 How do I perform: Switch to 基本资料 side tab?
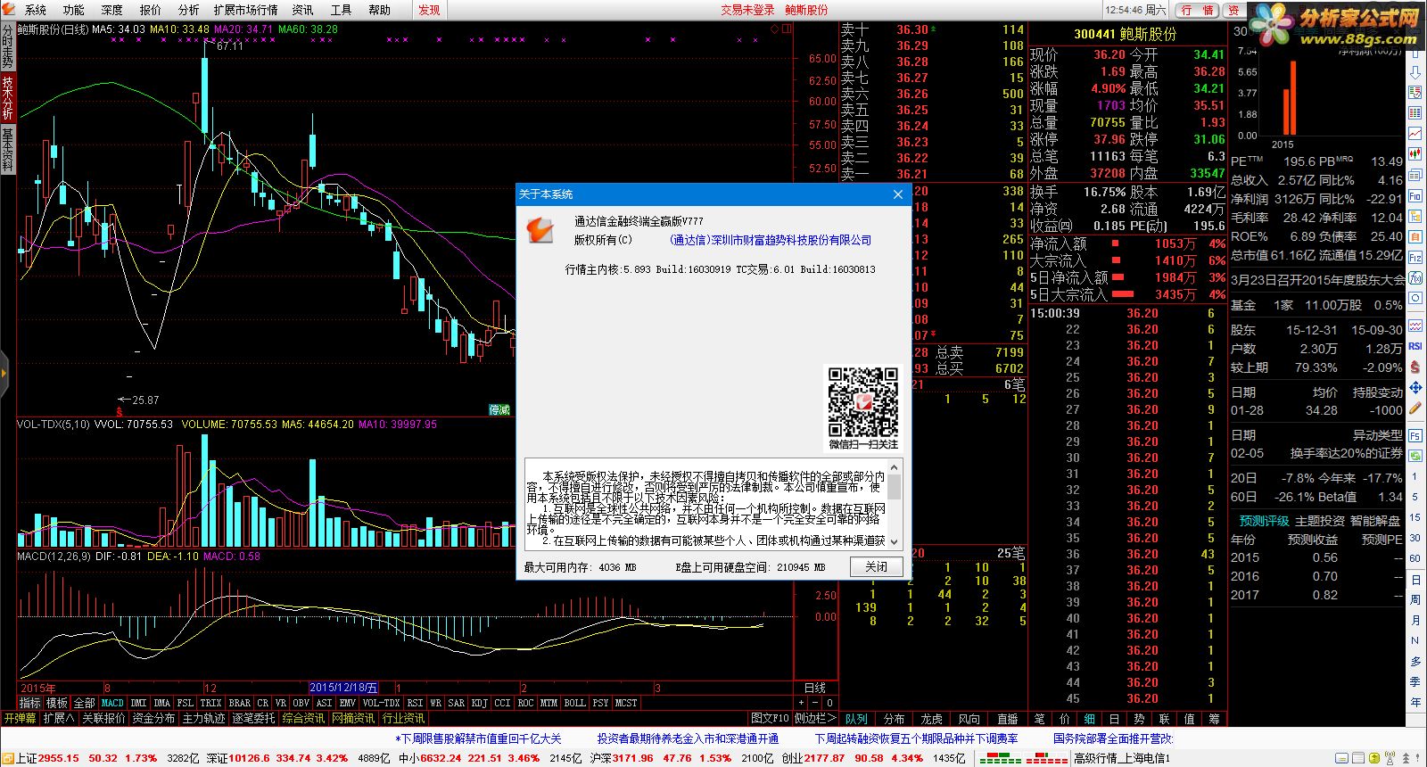tap(7, 149)
